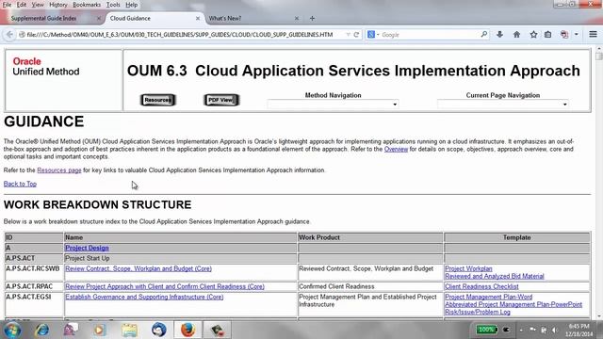Screen dimensions: 603x339
Task: Open the toolbar extension dropdown arrow
Action: (x=576, y=35)
